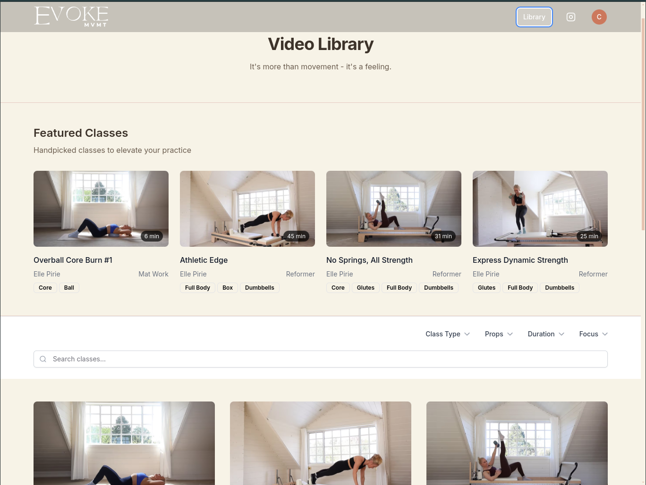Expand the Props filter
646x485 pixels.
[x=498, y=334]
